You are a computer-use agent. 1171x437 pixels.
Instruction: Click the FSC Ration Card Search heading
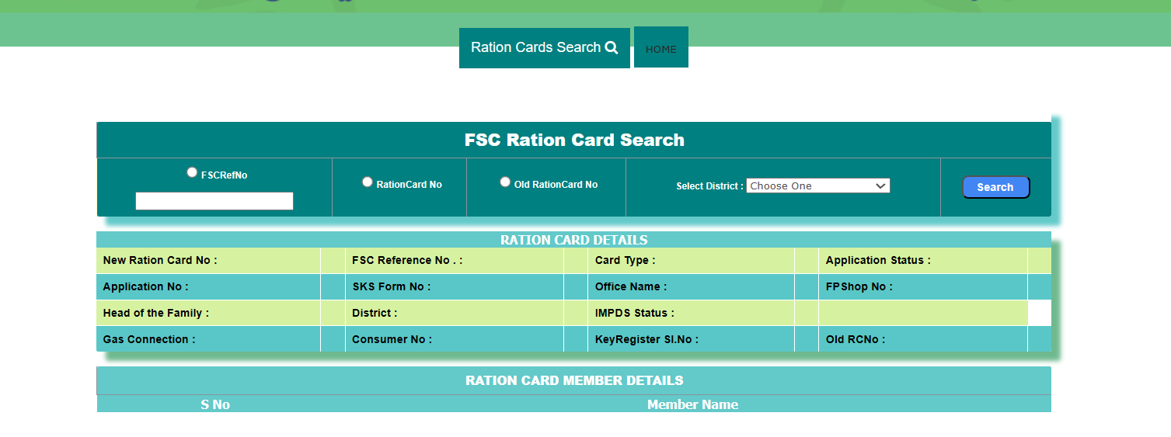574,140
